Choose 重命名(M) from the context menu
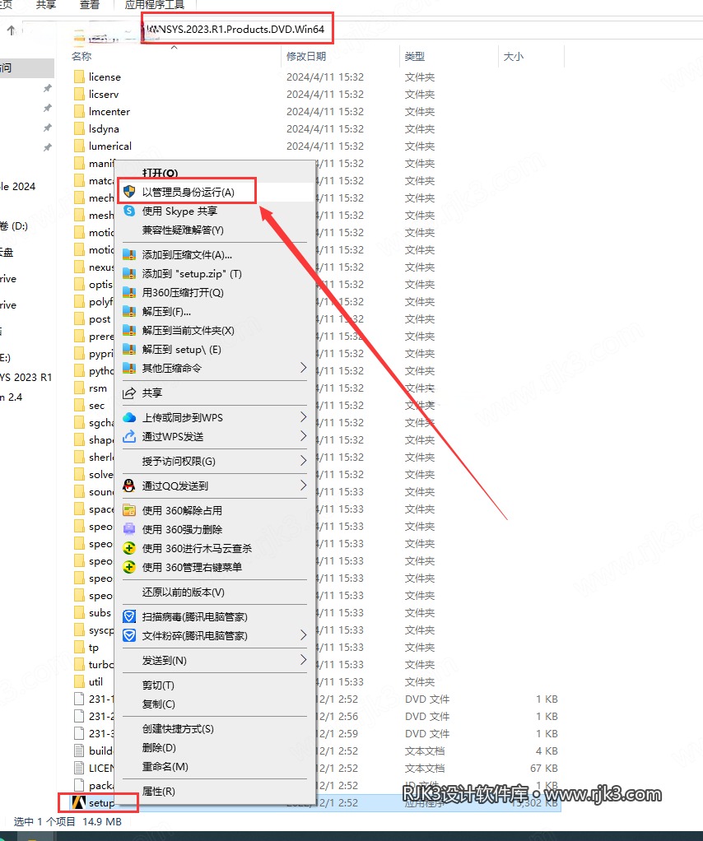 [215, 766]
